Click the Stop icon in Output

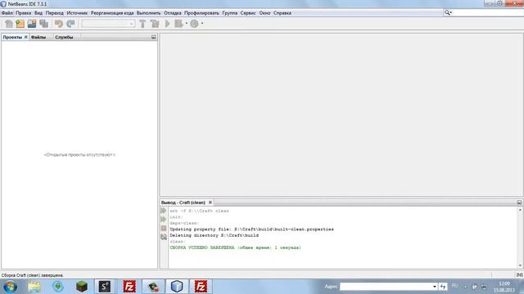click(x=164, y=229)
